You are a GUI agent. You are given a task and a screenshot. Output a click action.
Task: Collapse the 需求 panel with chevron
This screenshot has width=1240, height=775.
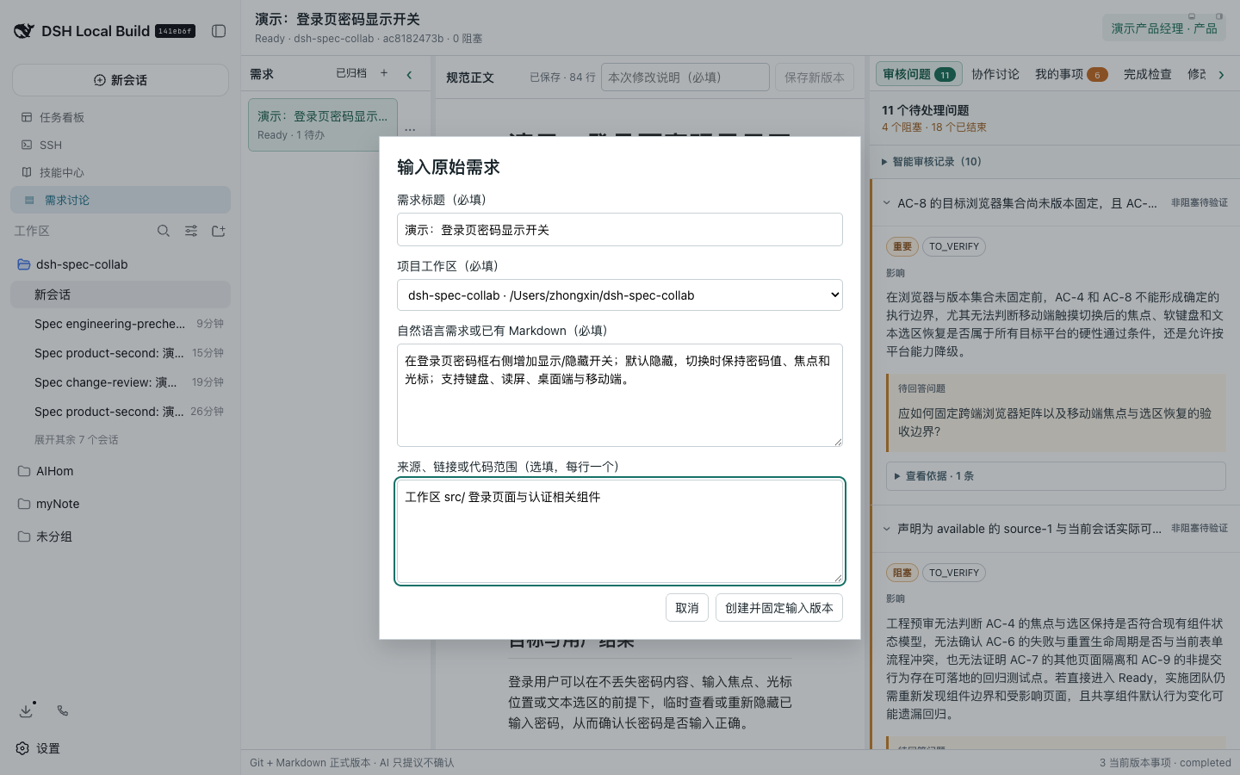[410, 75]
